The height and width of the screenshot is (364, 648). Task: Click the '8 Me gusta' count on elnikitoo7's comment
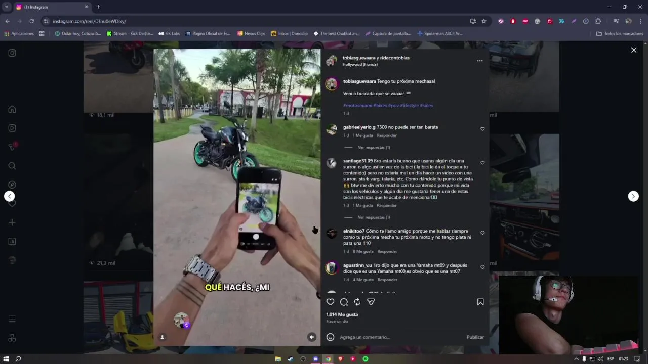click(x=363, y=251)
